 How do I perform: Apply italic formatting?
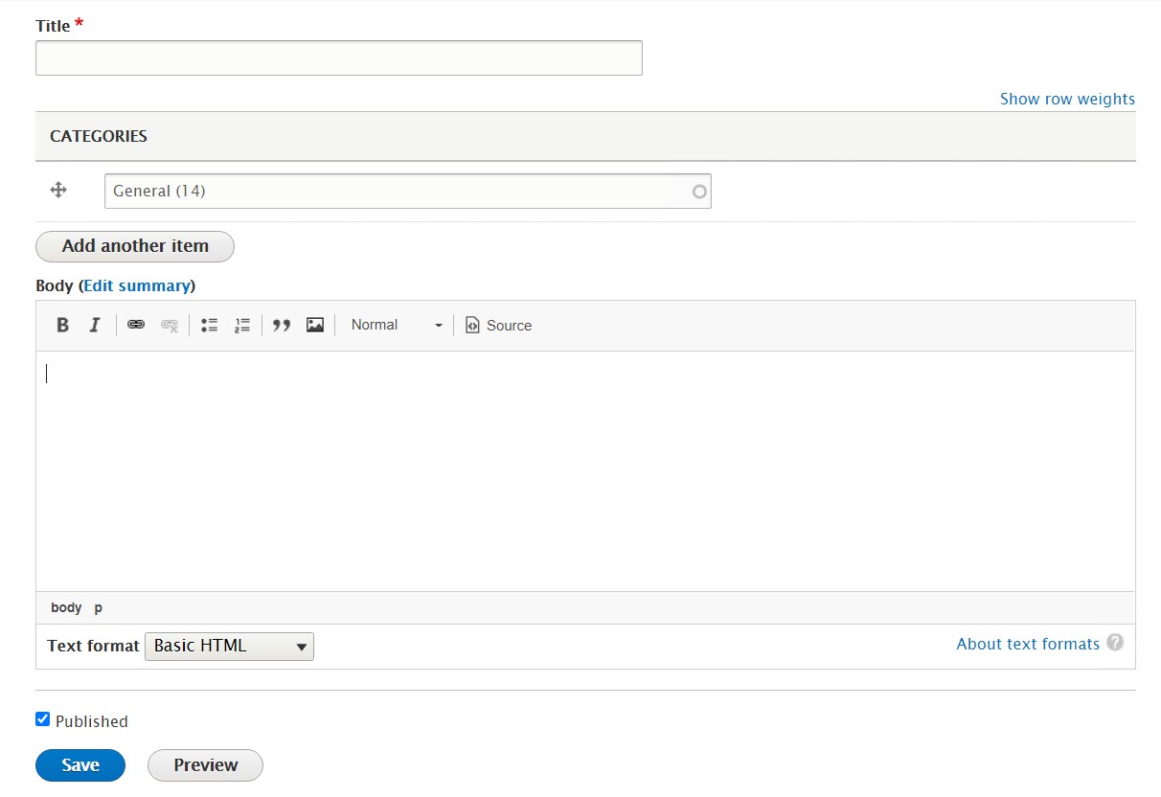pyautogui.click(x=94, y=325)
